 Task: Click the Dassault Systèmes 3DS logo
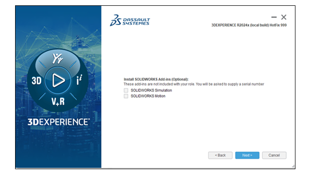130,20
